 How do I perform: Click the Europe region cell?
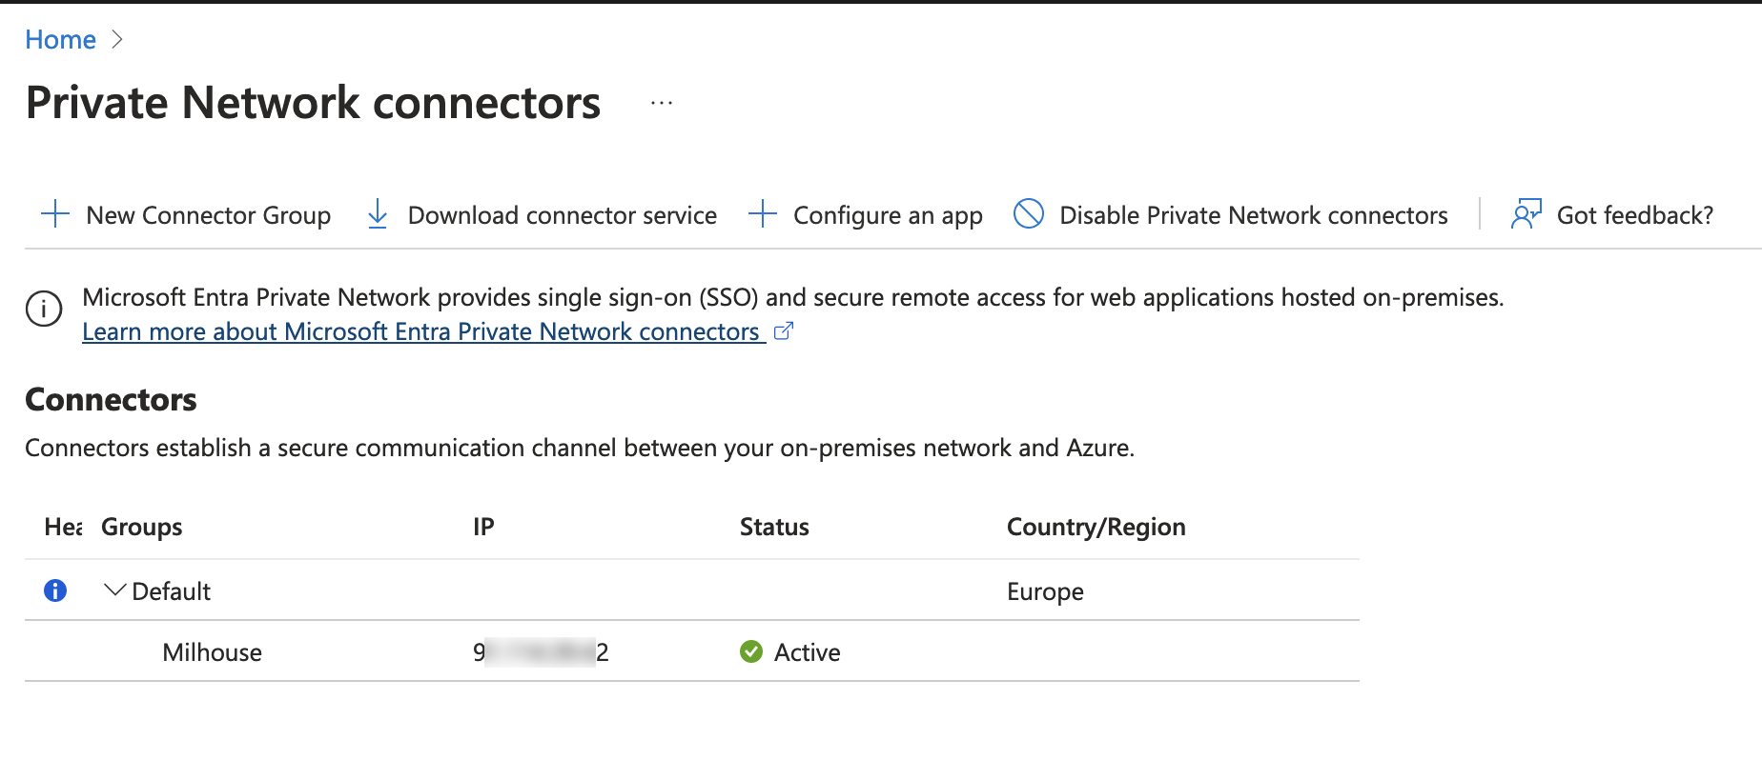click(x=1045, y=591)
